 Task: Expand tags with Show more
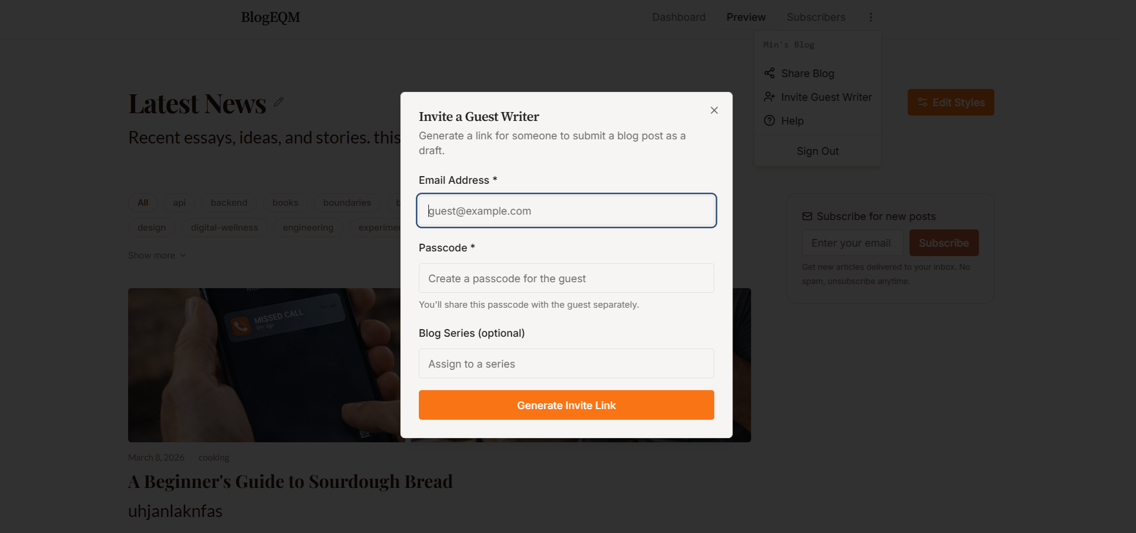coord(157,256)
